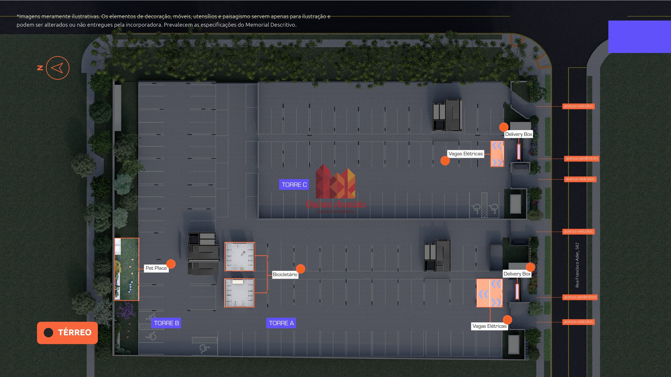Select the TÉRREO floor button
Viewport: 671px width, 377px height.
(67, 332)
